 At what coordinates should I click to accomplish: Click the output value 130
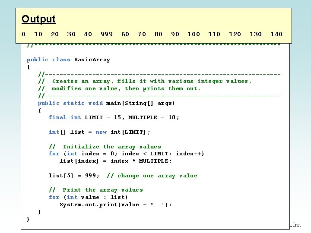click(x=255, y=34)
